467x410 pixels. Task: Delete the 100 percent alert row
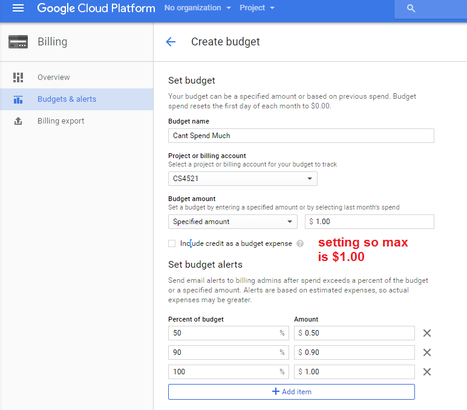pos(426,372)
